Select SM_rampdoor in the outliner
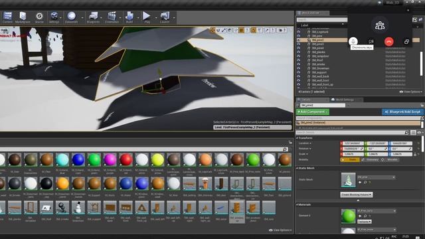Viewport: 425px width, 239px height. (x=320, y=56)
